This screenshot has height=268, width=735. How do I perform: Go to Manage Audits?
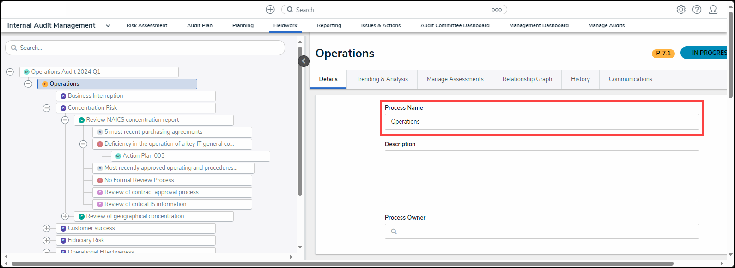607,26
